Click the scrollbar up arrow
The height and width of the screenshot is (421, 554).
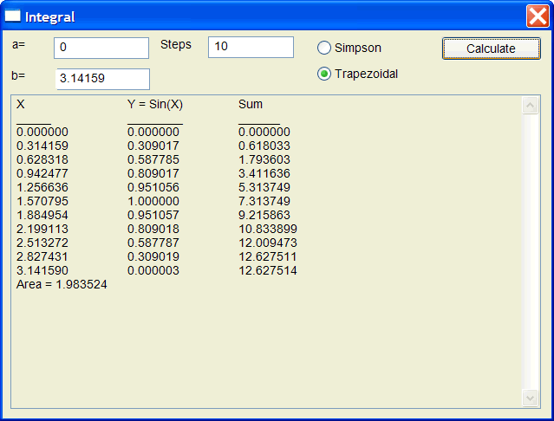pos(530,105)
